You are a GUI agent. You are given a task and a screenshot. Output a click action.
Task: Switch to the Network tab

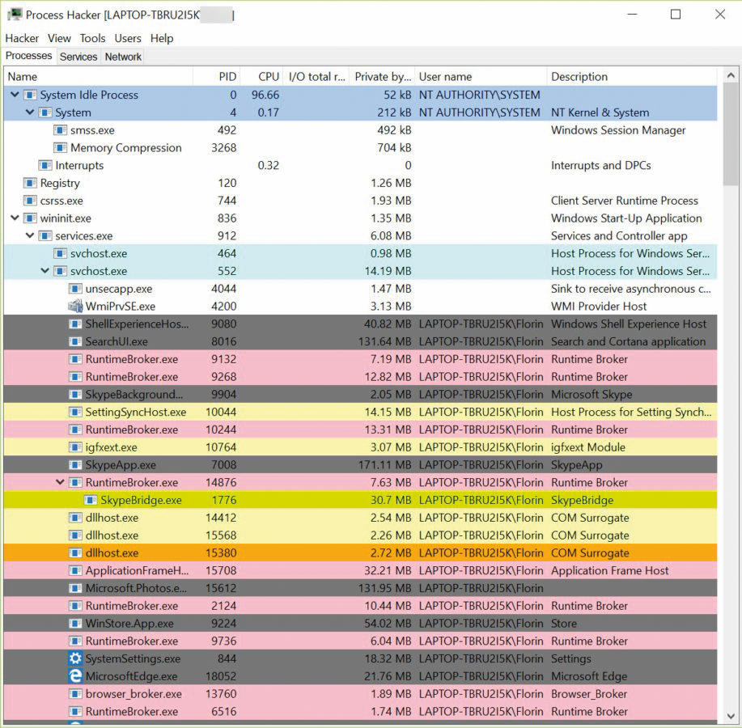click(123, 57)
